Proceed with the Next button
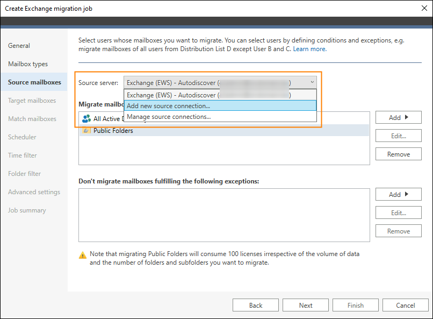 tap(306, 305)
